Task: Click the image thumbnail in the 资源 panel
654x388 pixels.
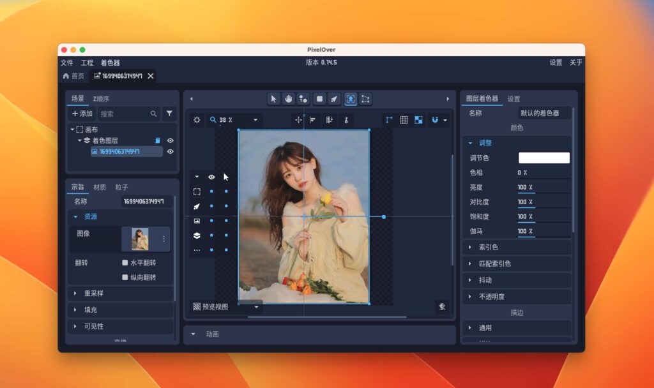Action: [139, 237]
